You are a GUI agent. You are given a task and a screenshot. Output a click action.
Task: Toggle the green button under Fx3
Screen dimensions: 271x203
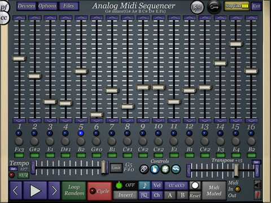pyautogui.click(x=19, y=155)
